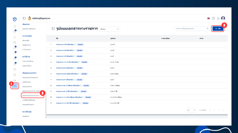Viewport: 238px width, 133px height.
Task: Select ภาพพื้นหลังต้นแบบ menu item
Action: (29, 100)
